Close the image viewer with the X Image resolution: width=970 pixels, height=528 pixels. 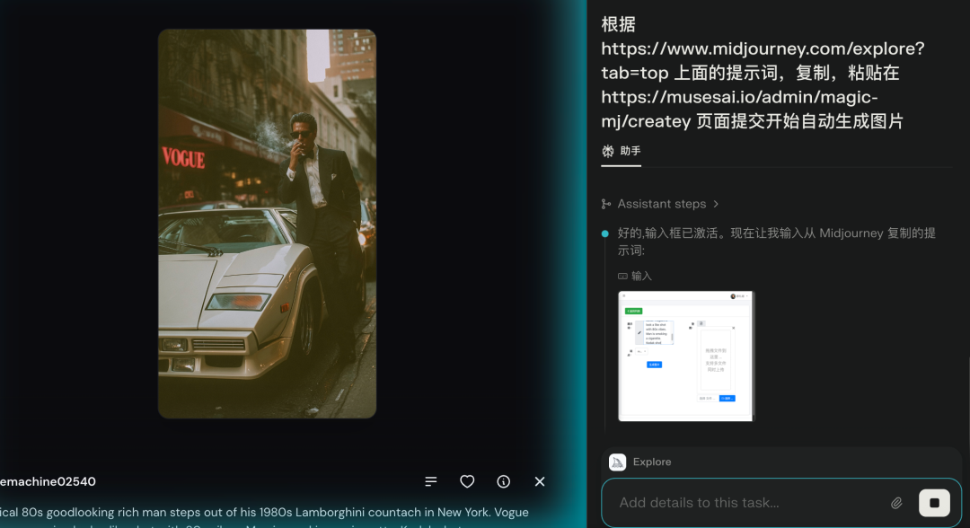point(540,482)
